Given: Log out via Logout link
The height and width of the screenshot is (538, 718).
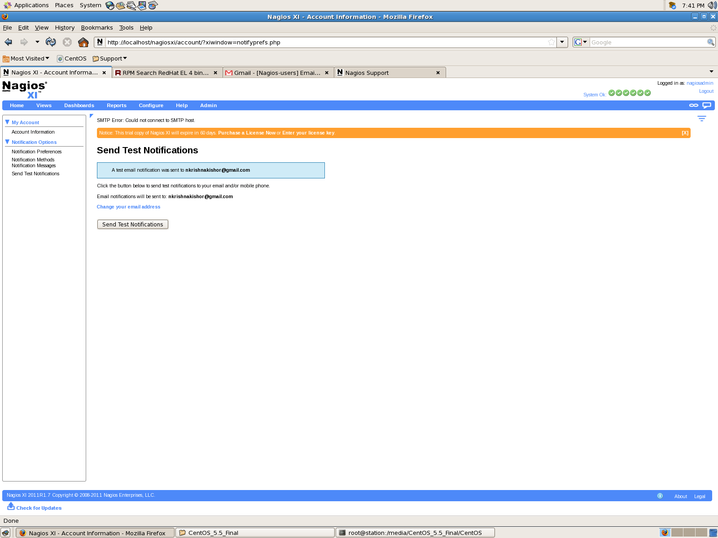Looking at the screenshot, I should (x=706, y=91).
